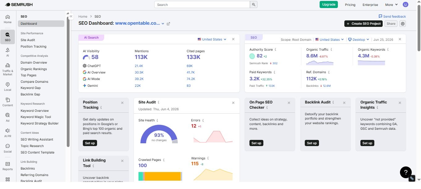
Task: Open Referring Domains menu item
Action: (x=34, y=175)
